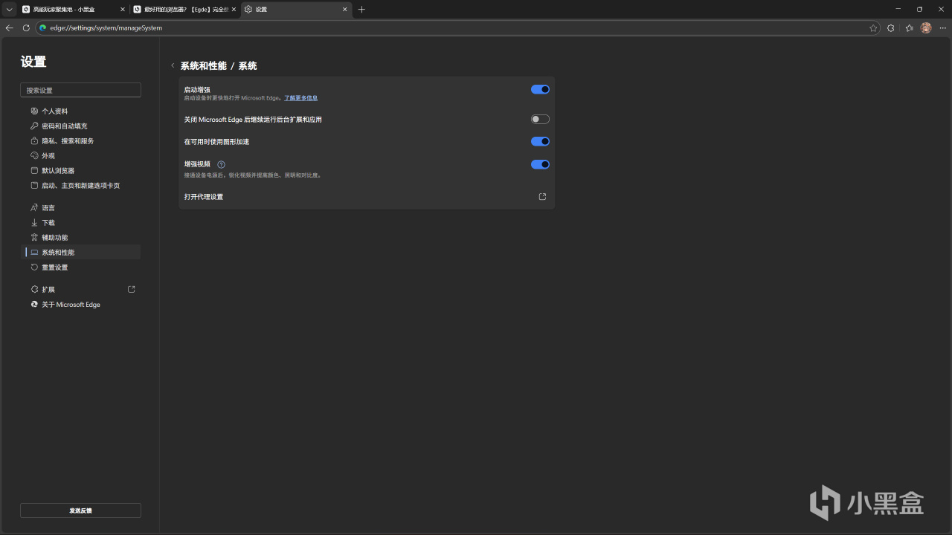The width and height of the screenshot is (952, 535).
Task: Click the 发送反馈 button
Action: [80, 510]
